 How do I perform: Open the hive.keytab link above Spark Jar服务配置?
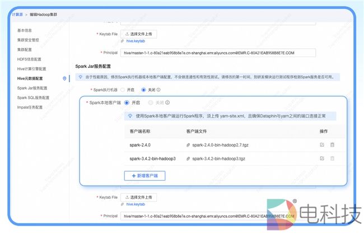(x=136, y=41)
